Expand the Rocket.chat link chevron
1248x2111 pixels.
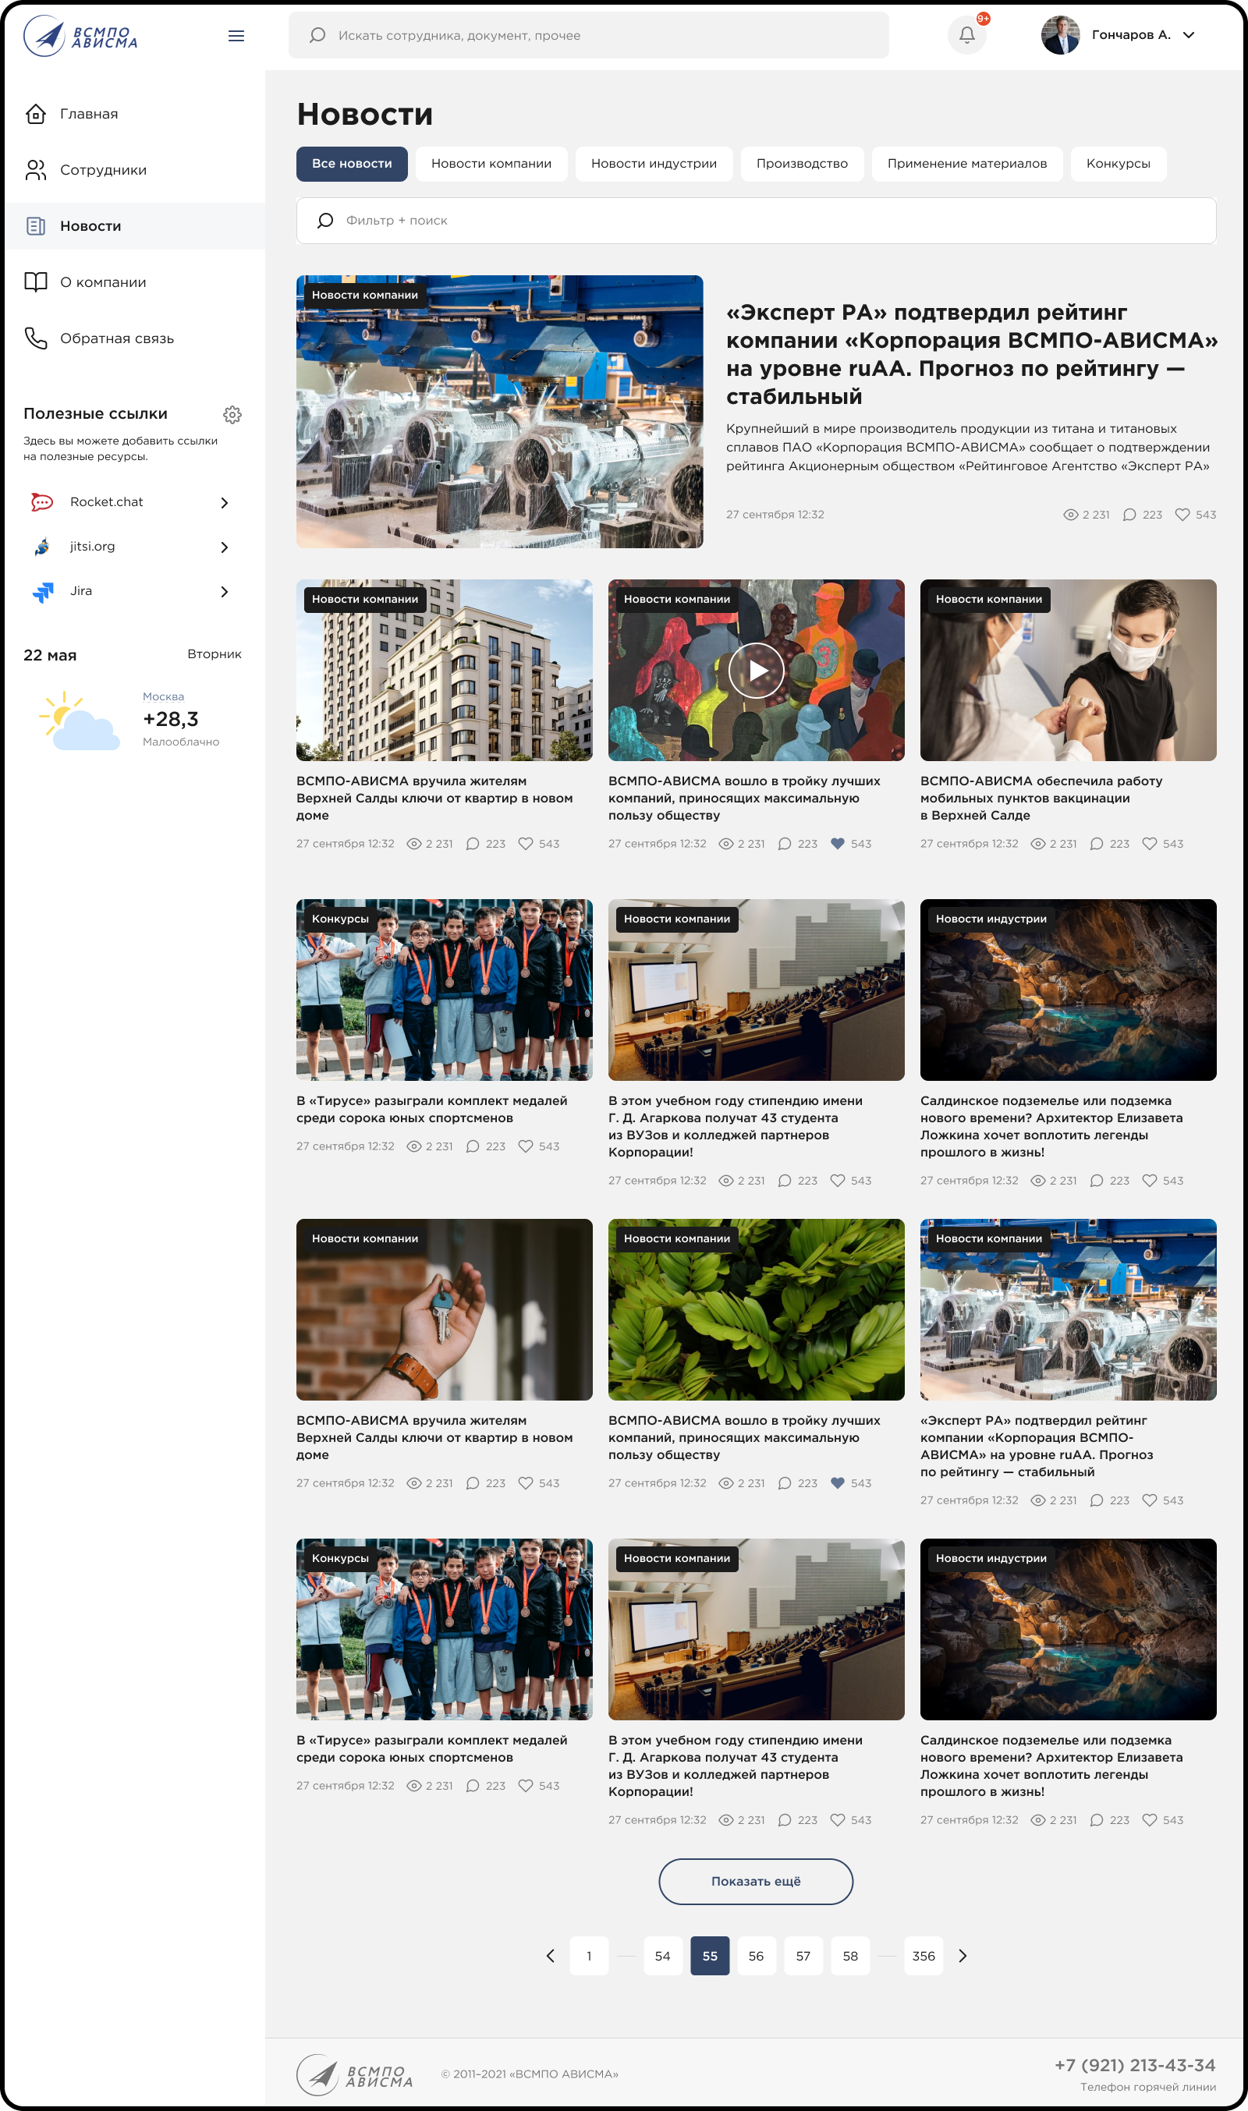point(225,503)
